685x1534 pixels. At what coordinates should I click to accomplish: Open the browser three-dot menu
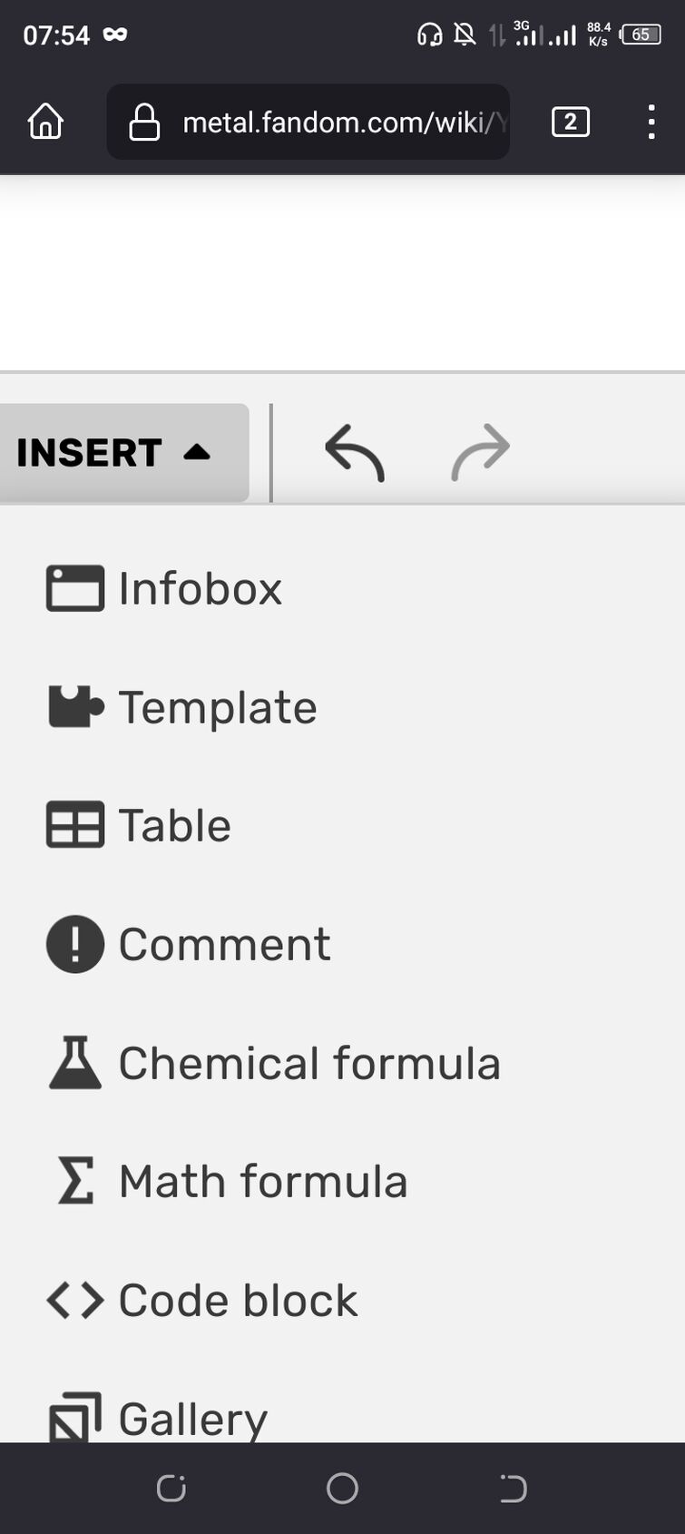coord(651,122)
